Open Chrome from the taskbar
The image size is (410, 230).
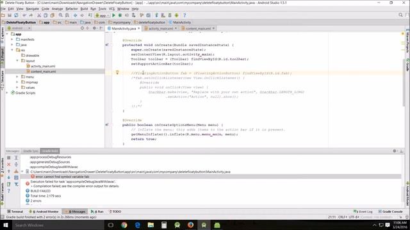point(124,225)
